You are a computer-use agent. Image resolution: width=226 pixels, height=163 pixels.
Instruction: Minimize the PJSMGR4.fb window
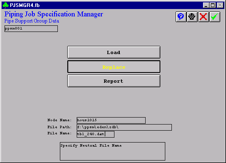point(206,5)
